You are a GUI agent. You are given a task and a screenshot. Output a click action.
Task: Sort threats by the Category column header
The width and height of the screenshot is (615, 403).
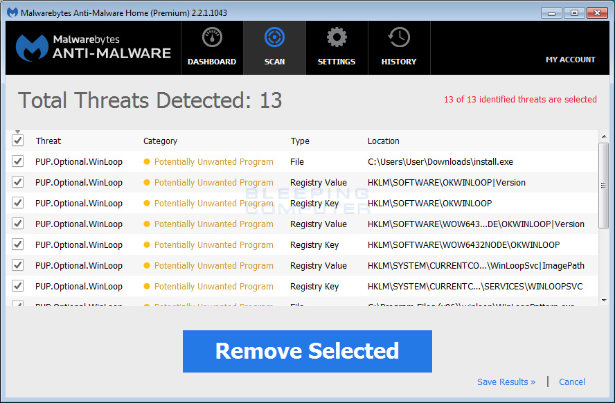pyautogui.click(x=160, y=141)
